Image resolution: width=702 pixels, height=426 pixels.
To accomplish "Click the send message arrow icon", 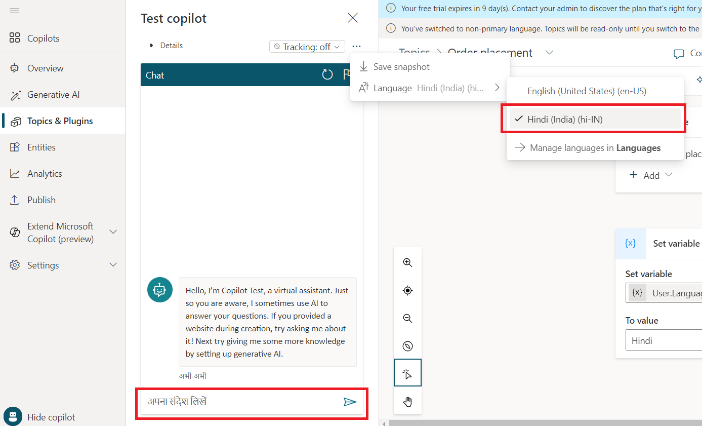I will click(350, 402).
